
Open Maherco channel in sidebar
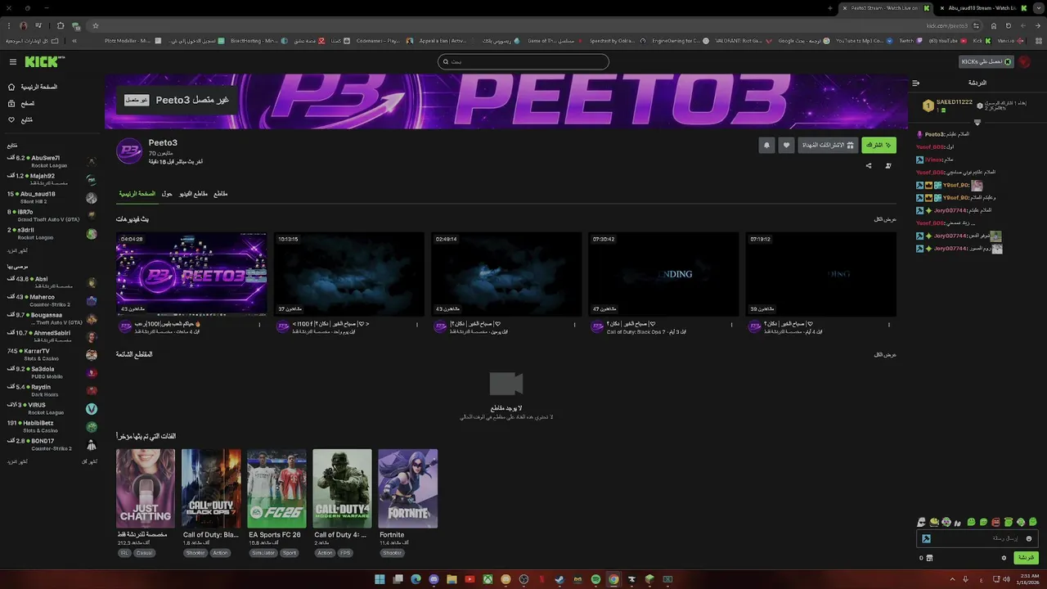coord(52,300)
